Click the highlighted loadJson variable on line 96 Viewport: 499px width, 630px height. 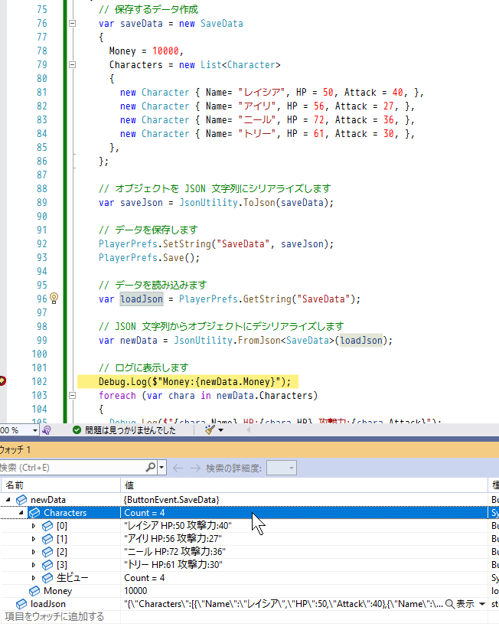click(x=142, y=299)
